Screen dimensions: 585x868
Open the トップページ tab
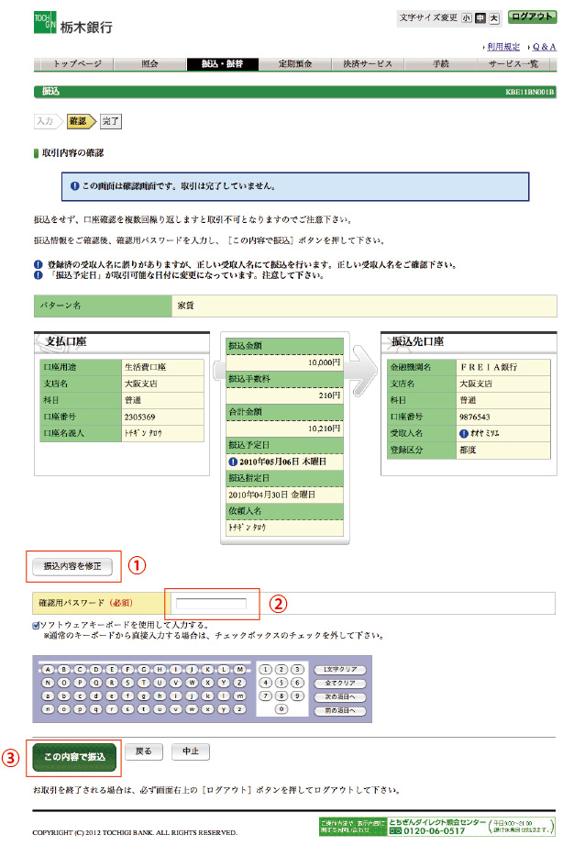(76, 63)
